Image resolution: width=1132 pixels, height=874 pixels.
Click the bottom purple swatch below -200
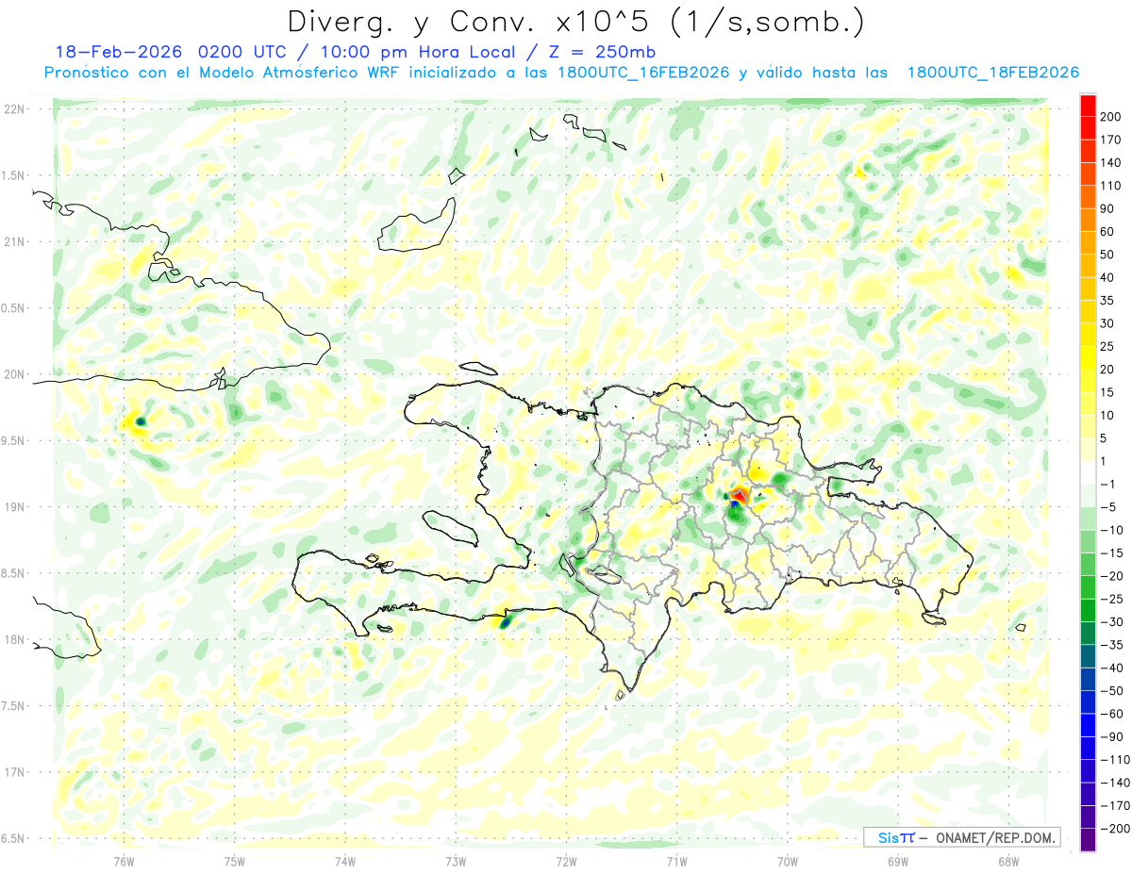[1088, 839]
